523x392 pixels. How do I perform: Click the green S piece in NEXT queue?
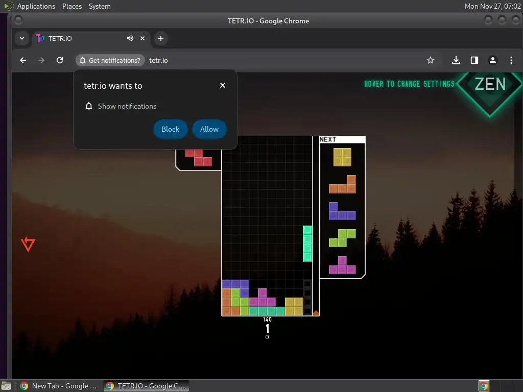342,238
